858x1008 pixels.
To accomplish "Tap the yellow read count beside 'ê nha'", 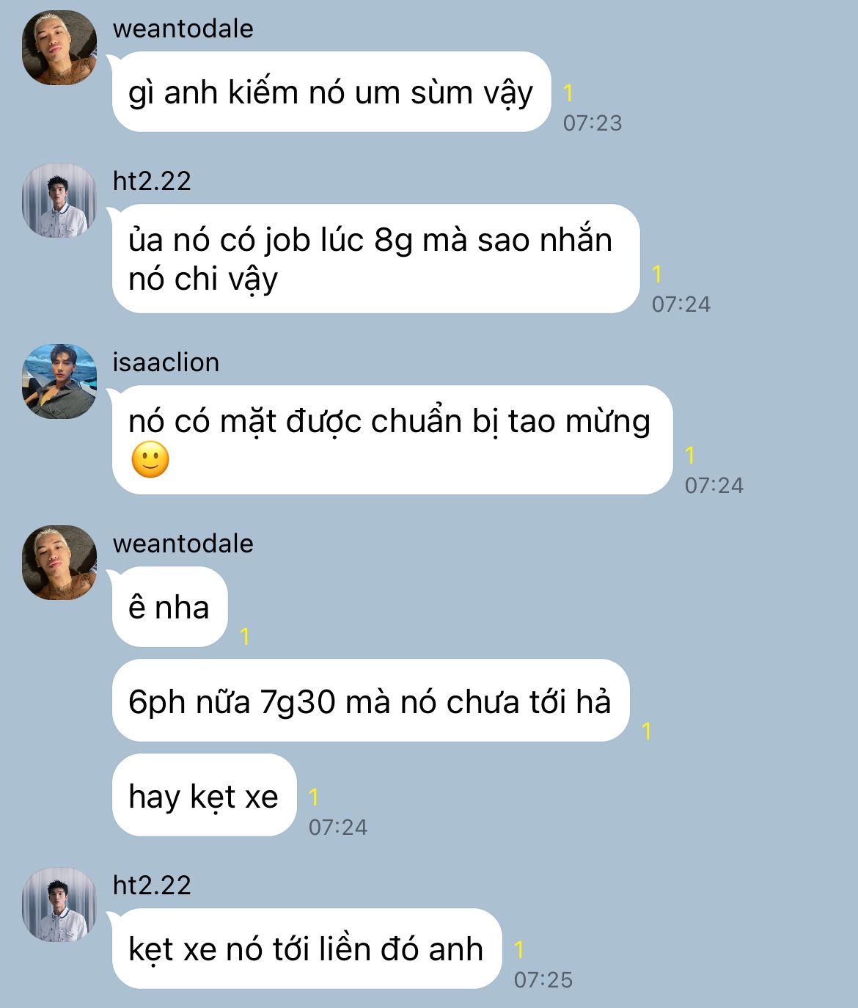I will click(245, 636).
